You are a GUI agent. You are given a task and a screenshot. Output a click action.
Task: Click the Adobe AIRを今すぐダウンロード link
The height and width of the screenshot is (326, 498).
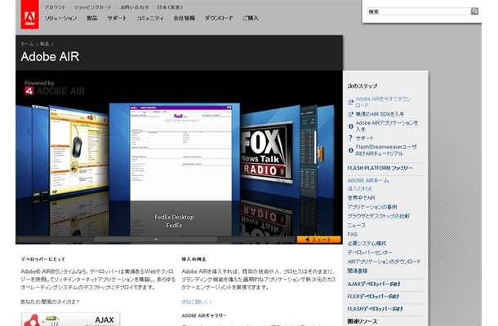point(384,102)
